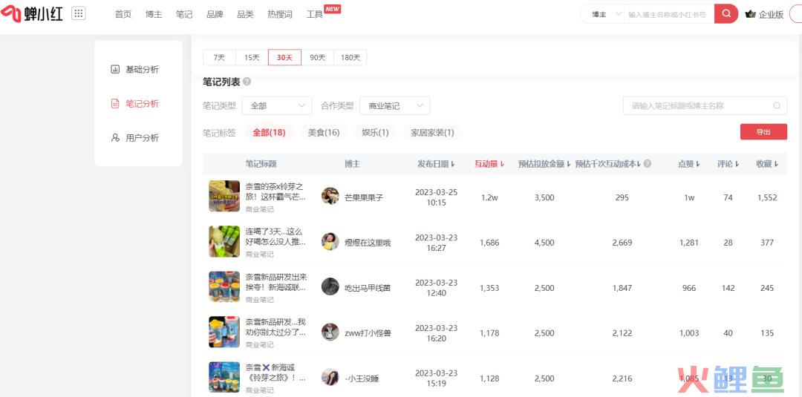
Task: Select the 30天 time range
Action: click(285, 57)
